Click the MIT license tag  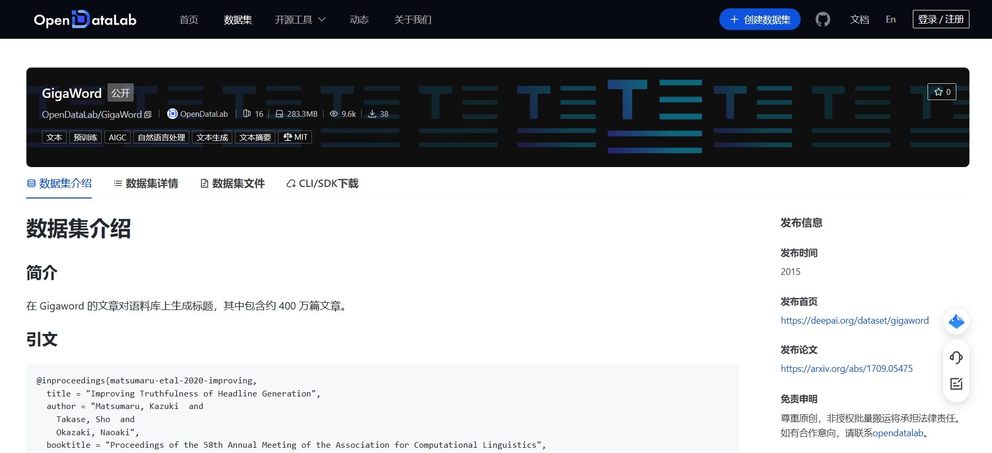pos(295,137)
